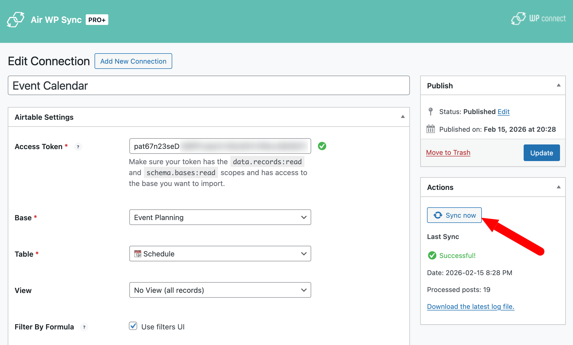
Task: Click the green Last Sync success icon
Action: pos(432,255)
